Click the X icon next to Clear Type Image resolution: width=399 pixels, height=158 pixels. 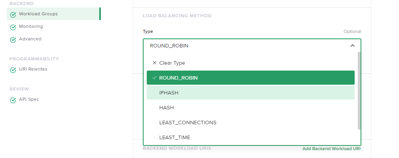point(154,63)
